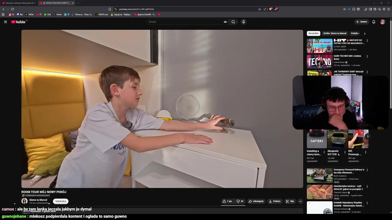
Task: Open the Hemidactylus turcicus gecko thumbnail
Action: point(319,192)
